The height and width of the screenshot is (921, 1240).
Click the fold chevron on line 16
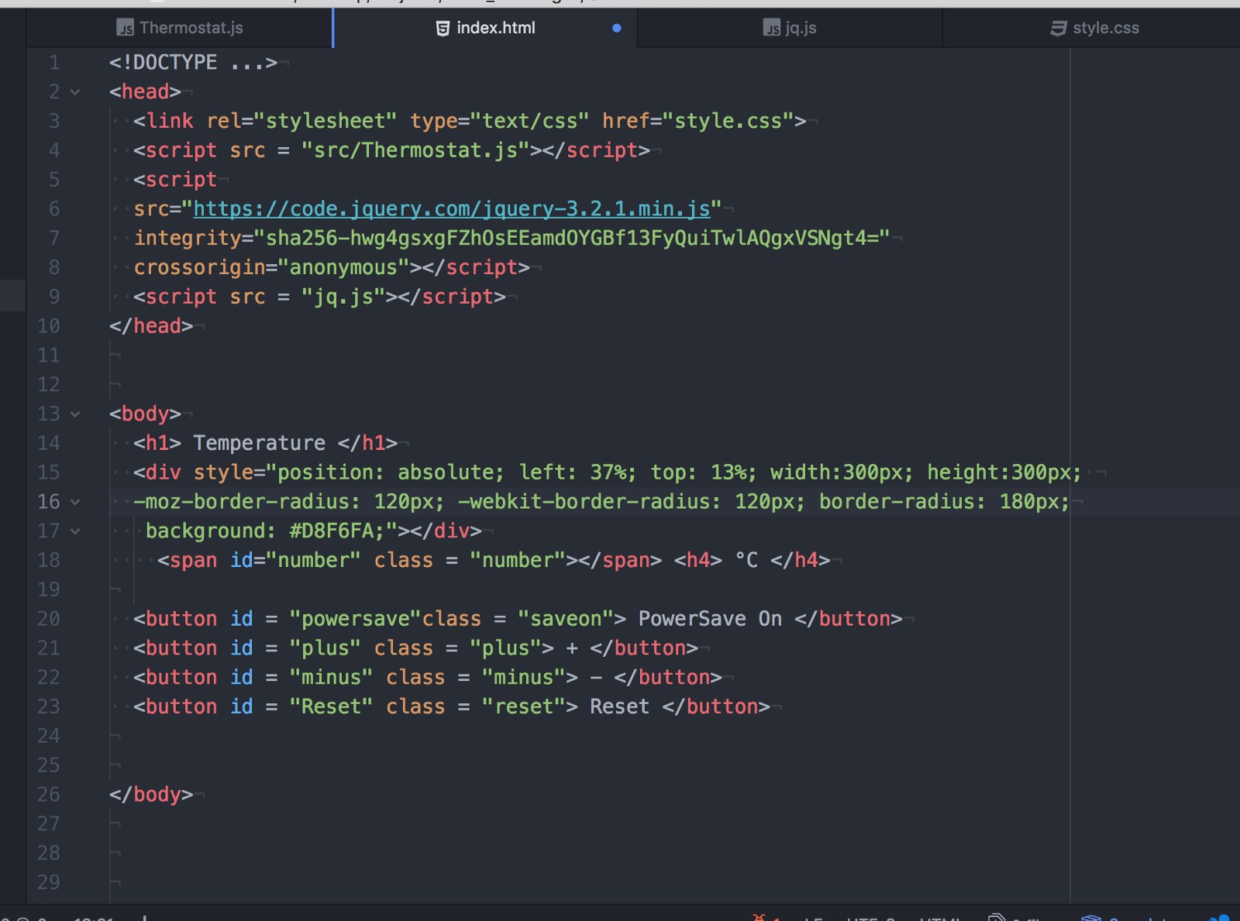point(74,502)
